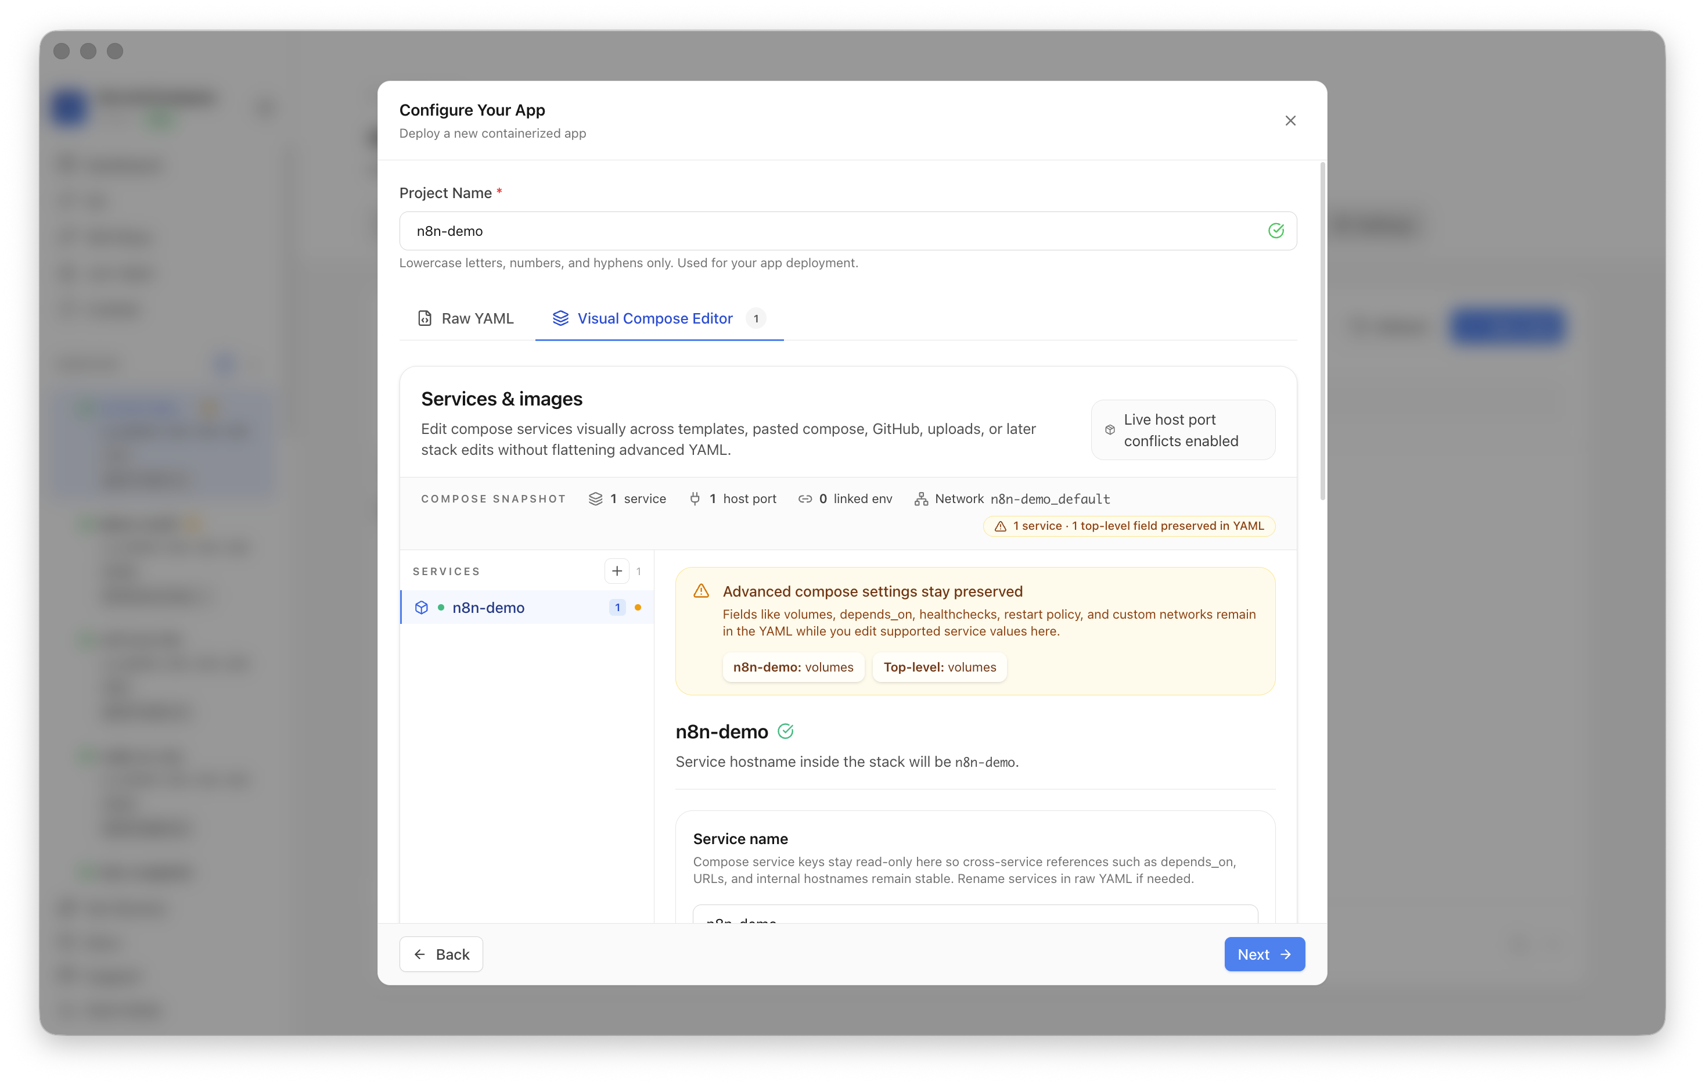The width and height of the screenshot is (1705, 1084).
Task: Click the Advanced compose settings warning icon
Action: pos(701,591)
